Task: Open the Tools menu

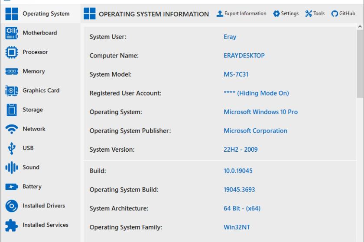Action: [315, 14]
